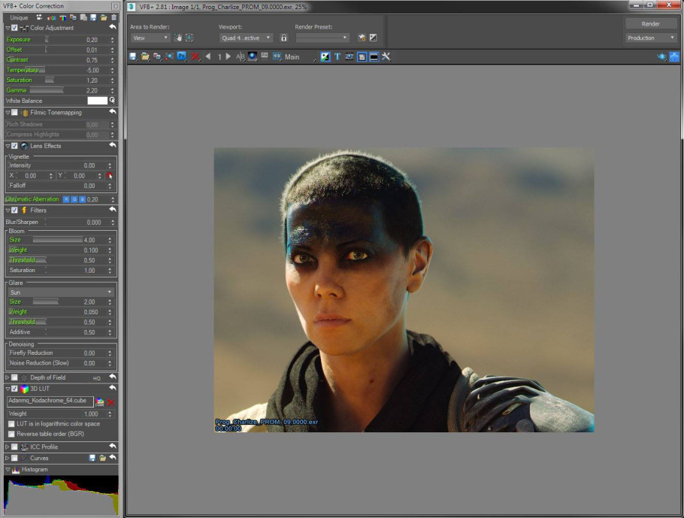Disable the Color Adjustment checkbox

[14, 28]
